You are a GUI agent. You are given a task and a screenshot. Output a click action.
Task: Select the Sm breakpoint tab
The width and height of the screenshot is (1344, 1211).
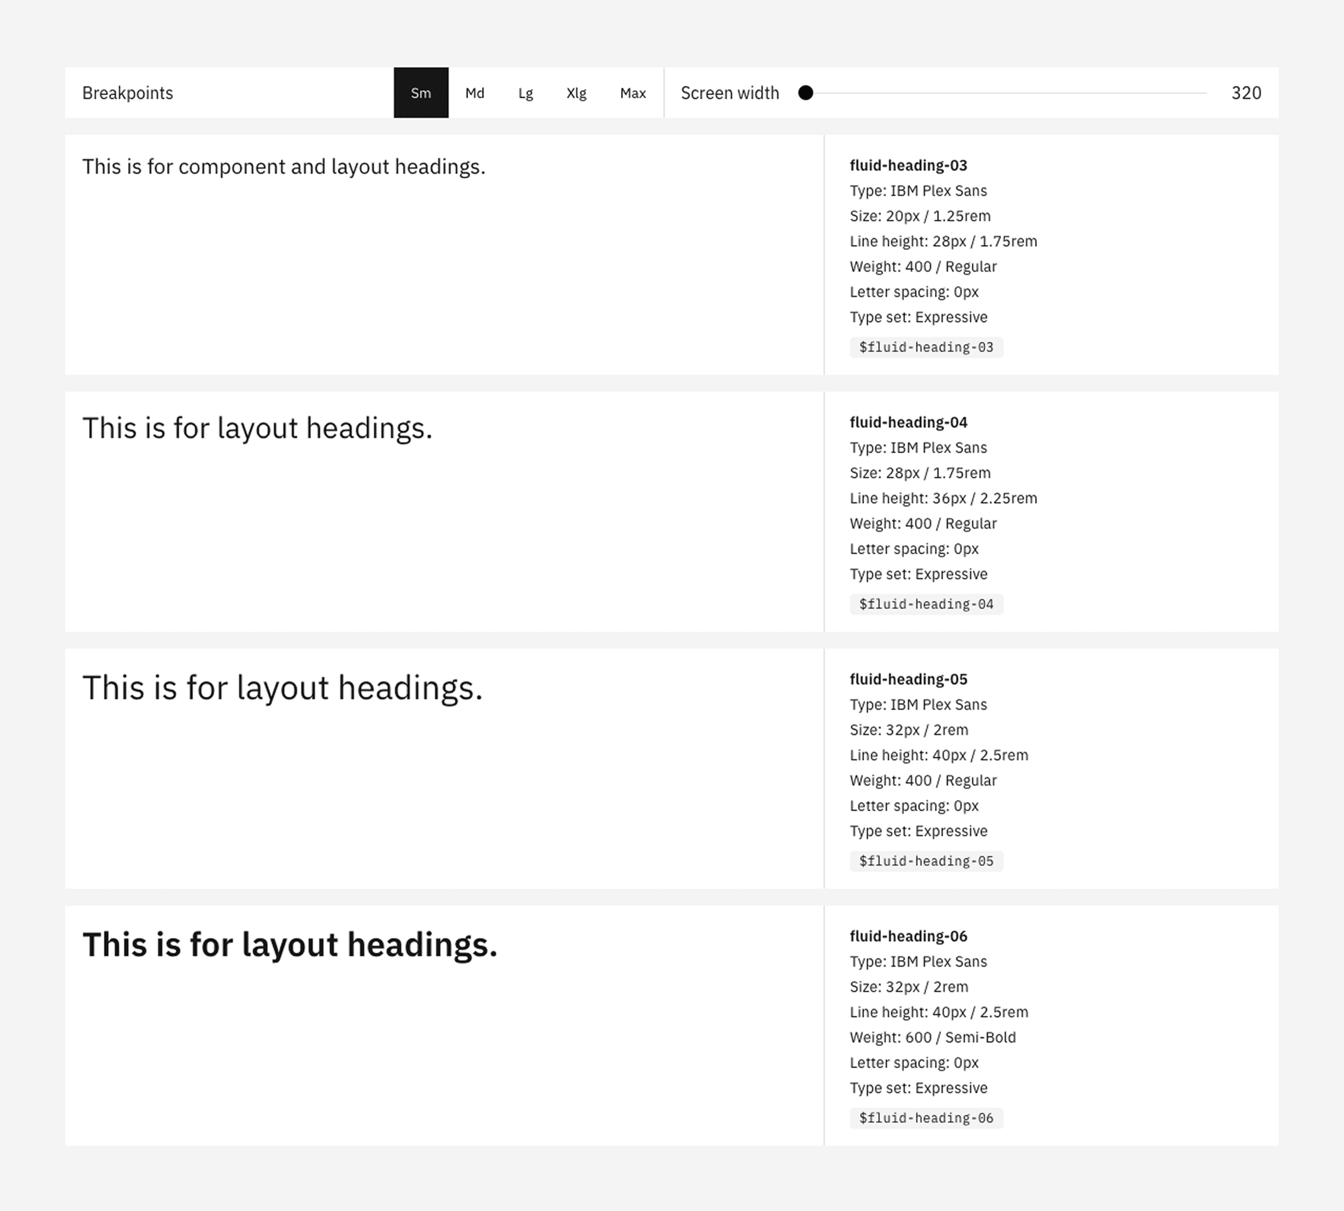421,93
